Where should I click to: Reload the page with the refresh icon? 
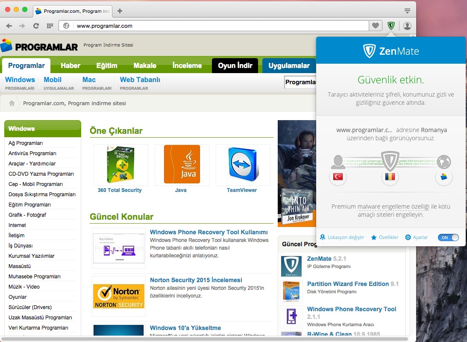tap(36, 26)
